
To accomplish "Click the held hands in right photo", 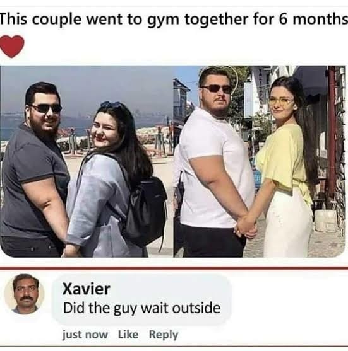I will 245,226.
